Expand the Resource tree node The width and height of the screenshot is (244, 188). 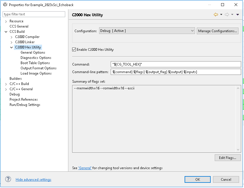coord(6,21)
